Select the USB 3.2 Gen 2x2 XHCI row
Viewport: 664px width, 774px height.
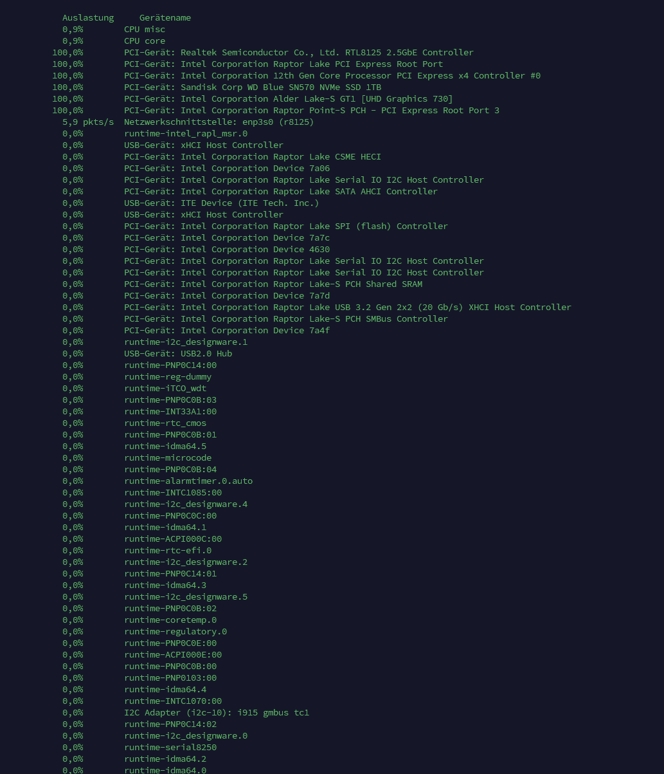(x=317, y=307)
